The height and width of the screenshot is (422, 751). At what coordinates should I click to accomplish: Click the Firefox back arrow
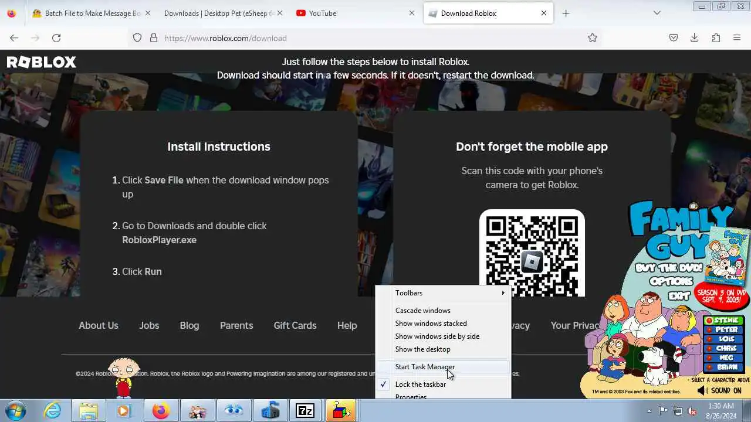point(14,38)
